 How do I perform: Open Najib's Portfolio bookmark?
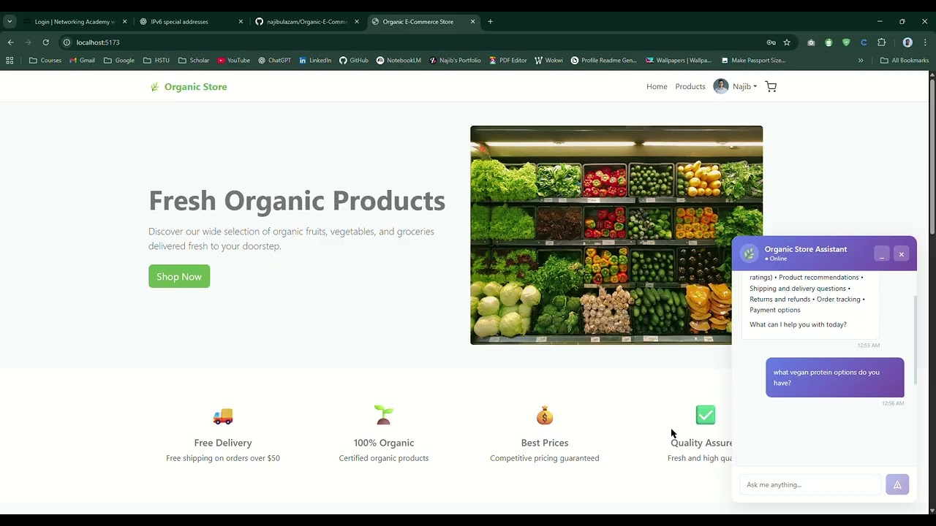click(x=455, y=61)
